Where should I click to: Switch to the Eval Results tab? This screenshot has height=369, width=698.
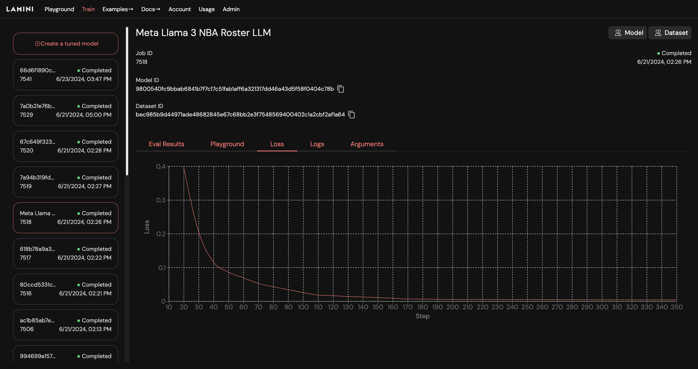pyautogui.click(x=166, y=144)
